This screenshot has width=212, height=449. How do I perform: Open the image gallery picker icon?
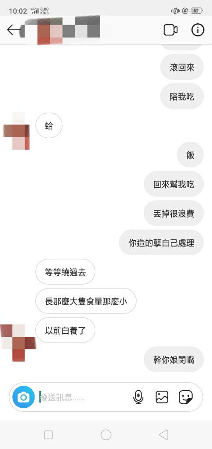[162, 397]
